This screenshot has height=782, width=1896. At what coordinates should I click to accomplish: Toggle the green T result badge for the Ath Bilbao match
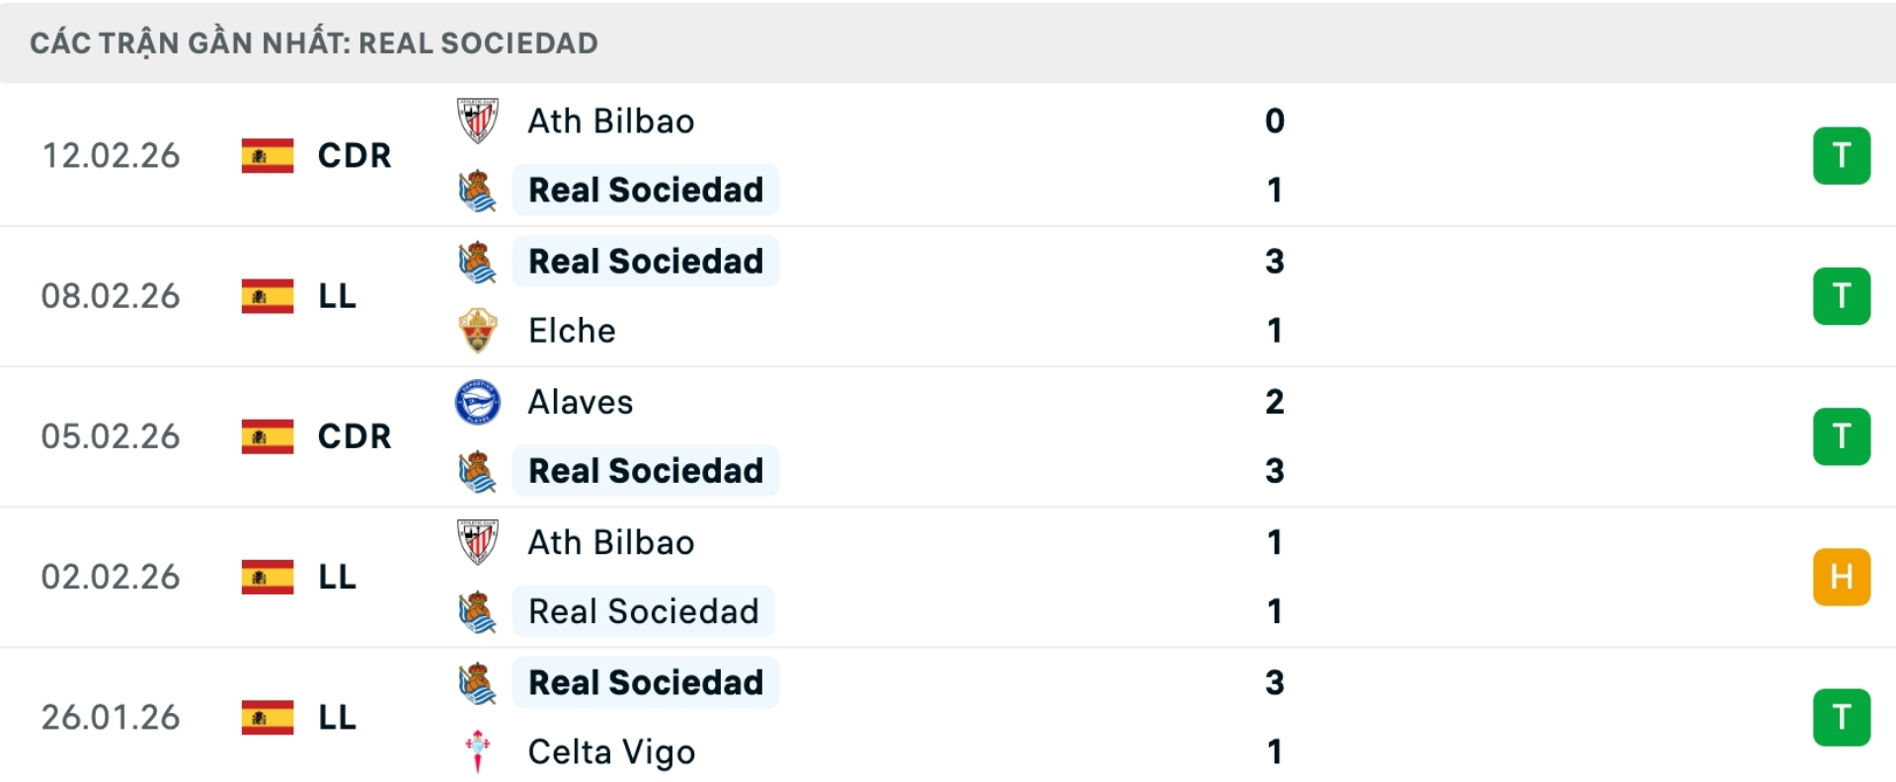point(1841,155)
